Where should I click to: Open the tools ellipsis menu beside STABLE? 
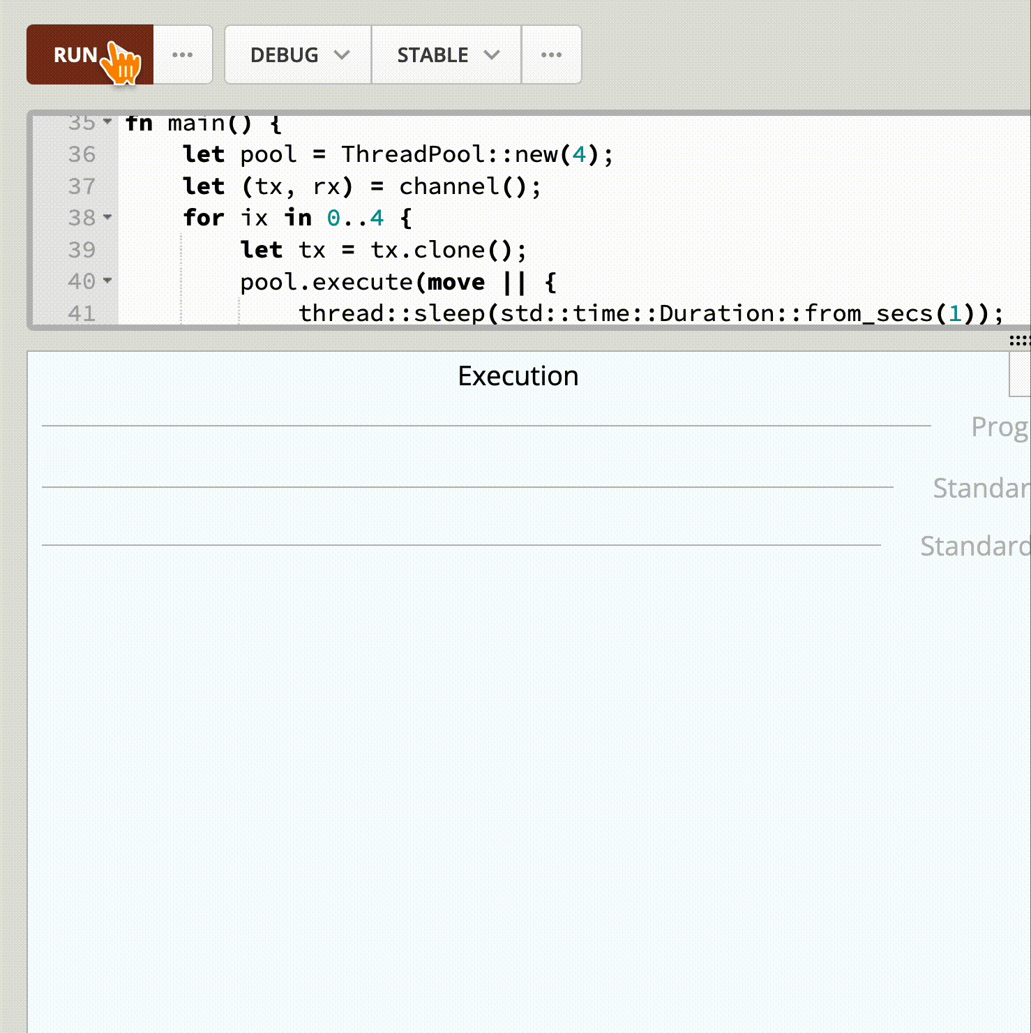coord(551,54)
